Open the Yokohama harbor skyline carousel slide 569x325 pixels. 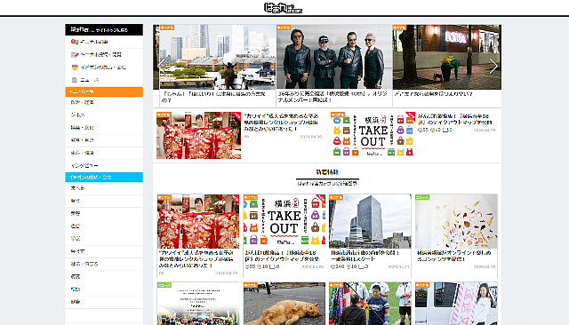pyautogui.click(x=218, y=57)
